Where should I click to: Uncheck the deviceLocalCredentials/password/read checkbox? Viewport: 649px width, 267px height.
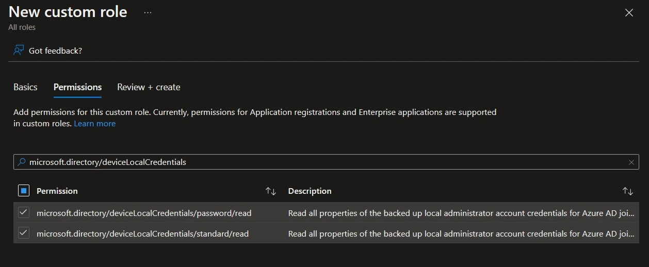pyautogui.click(x=24, y=212)
